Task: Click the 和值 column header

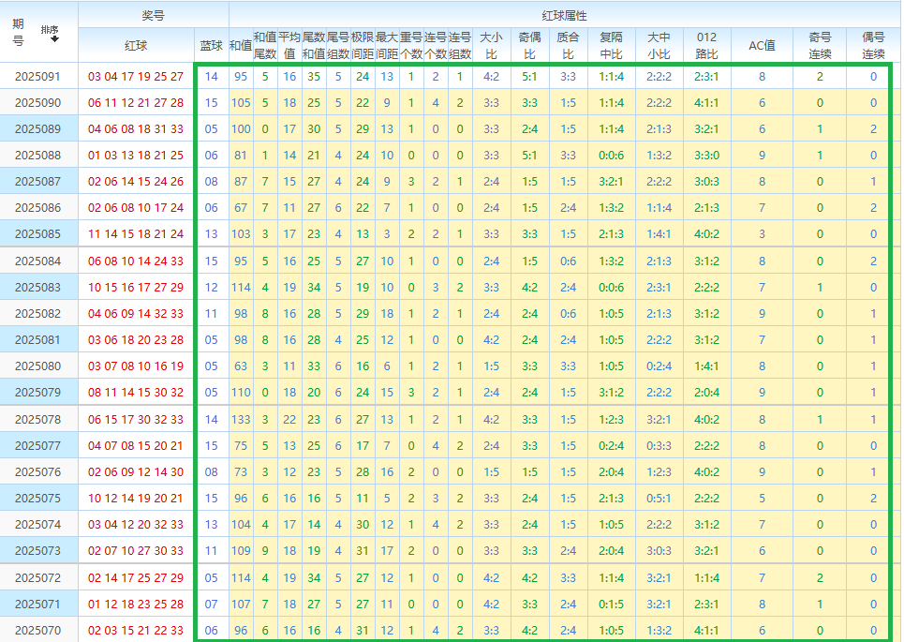Action: pos(241,46)
